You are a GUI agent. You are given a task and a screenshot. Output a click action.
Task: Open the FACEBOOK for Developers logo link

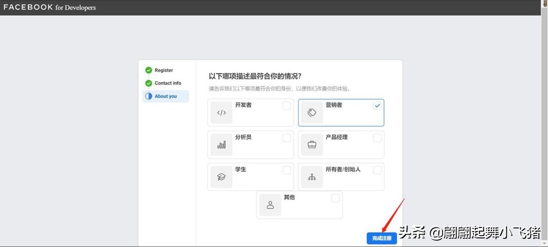[50, 7]
